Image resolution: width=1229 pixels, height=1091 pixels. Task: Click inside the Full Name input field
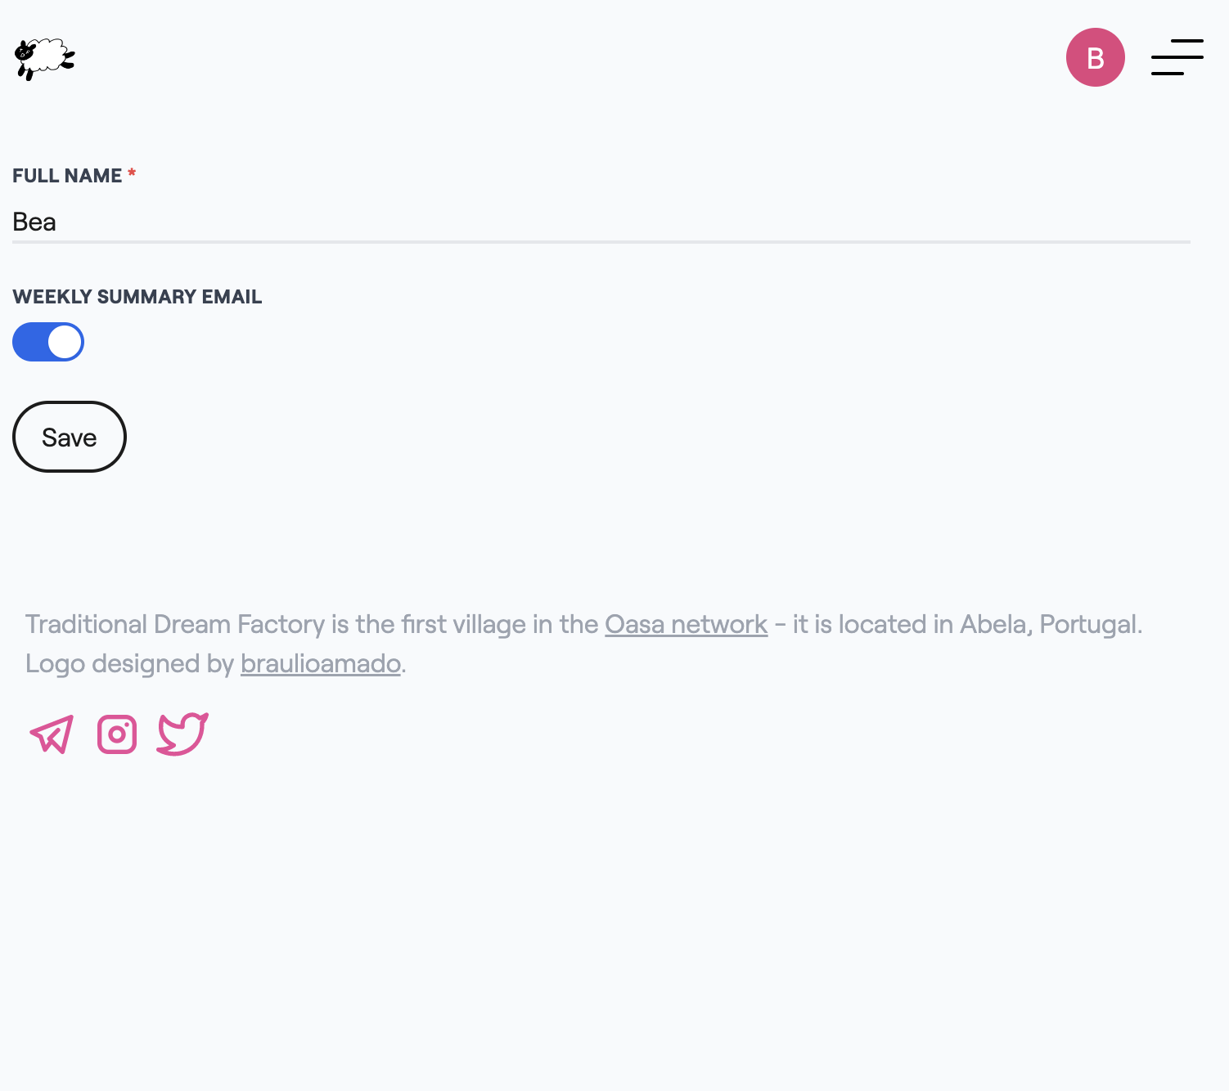coord(327,222)
